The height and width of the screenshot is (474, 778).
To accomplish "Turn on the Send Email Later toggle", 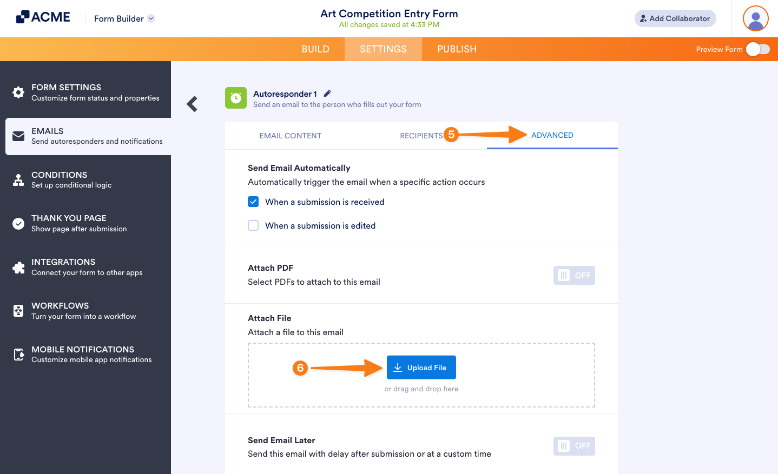I will pyautogui.click(x=574, y=446).
